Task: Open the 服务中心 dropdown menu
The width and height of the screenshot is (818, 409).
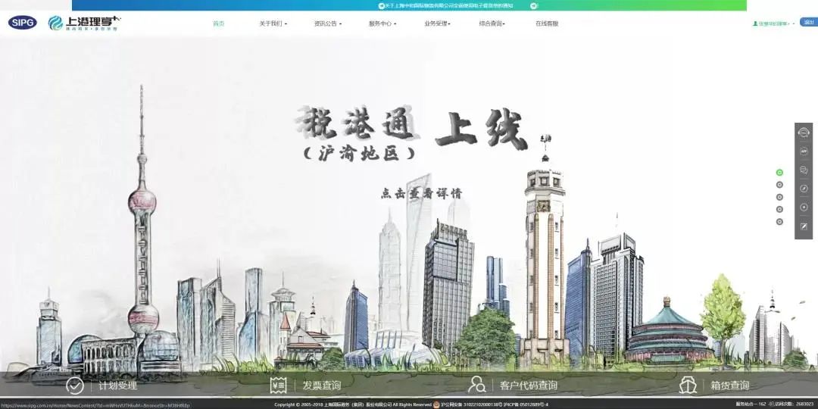Action: coord(382,23)
